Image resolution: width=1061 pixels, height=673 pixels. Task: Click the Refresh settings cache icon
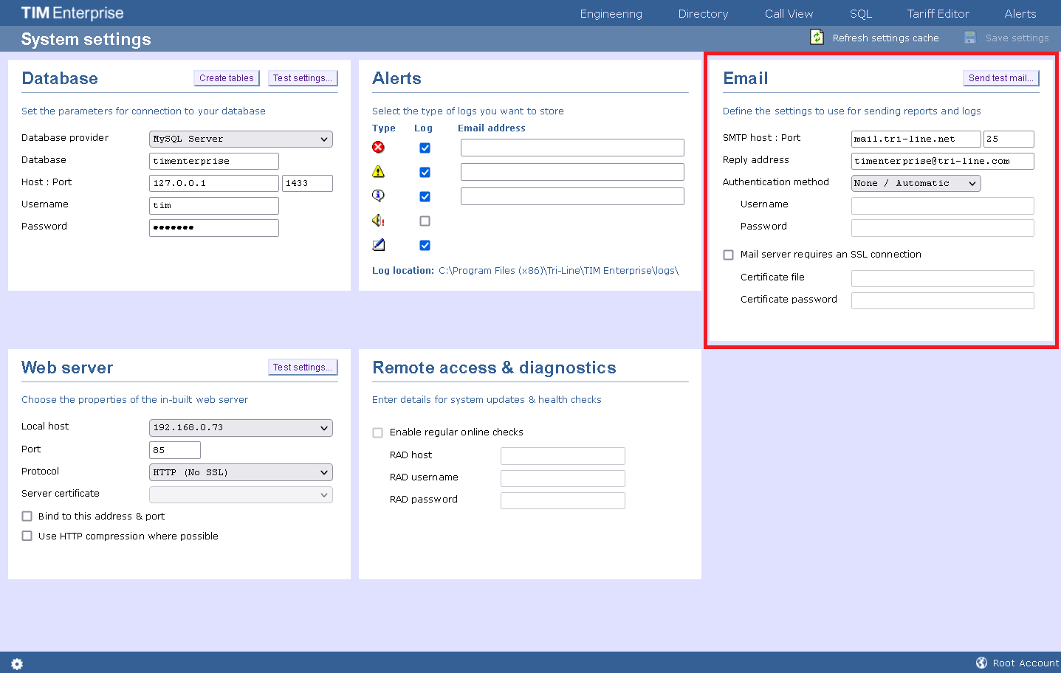816,36
